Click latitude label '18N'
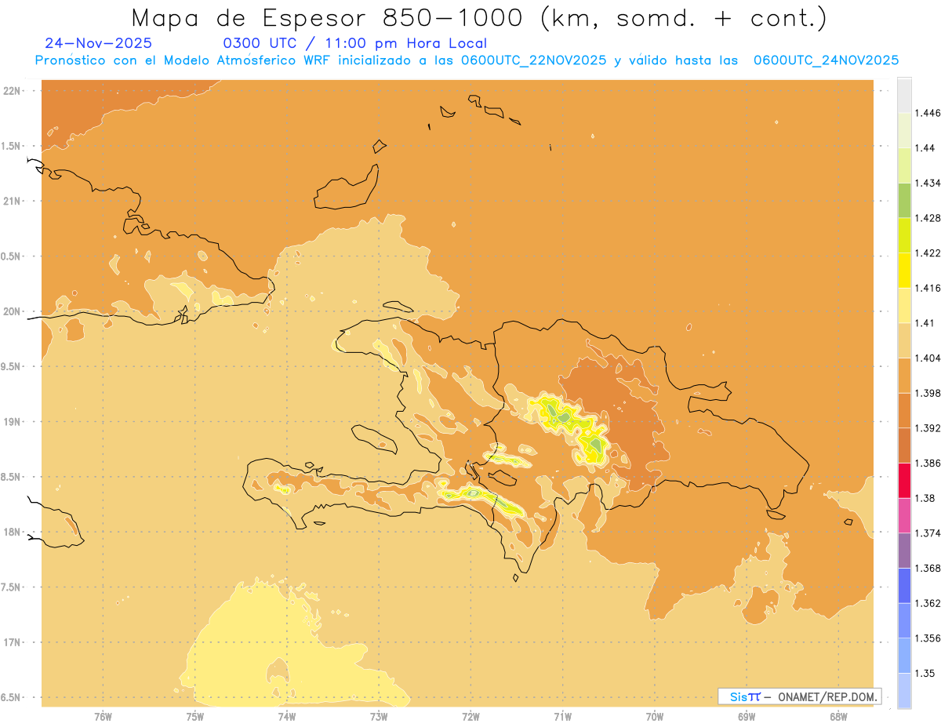The width and height of the screenshot is (941, 727). [13, 532]
